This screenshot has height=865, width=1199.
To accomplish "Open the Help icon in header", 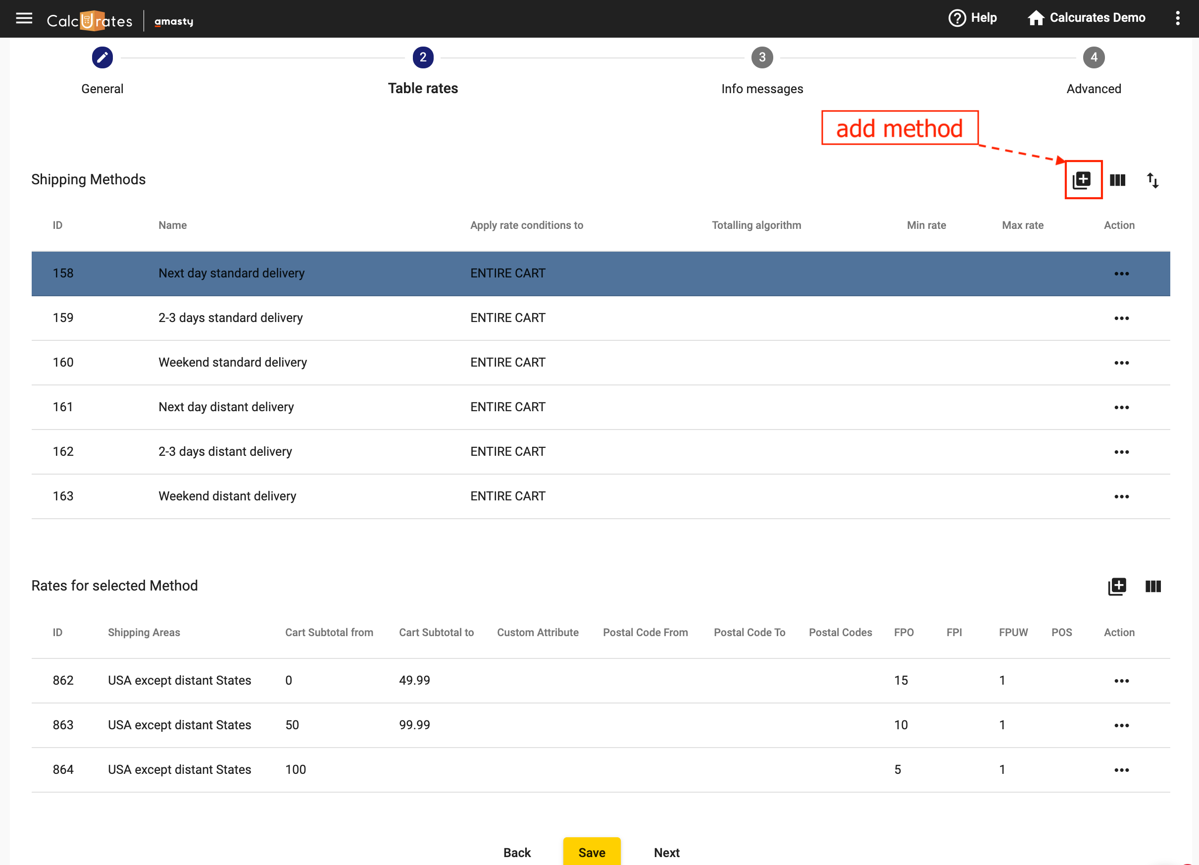I will click(x=957, y=18).
